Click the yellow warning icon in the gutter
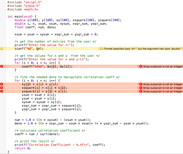Viewport: 183px width, 154px height. click(2, 49)
